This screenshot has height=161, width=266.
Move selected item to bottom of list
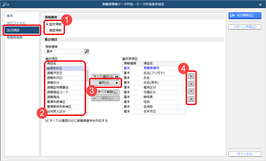click(191, 99)
